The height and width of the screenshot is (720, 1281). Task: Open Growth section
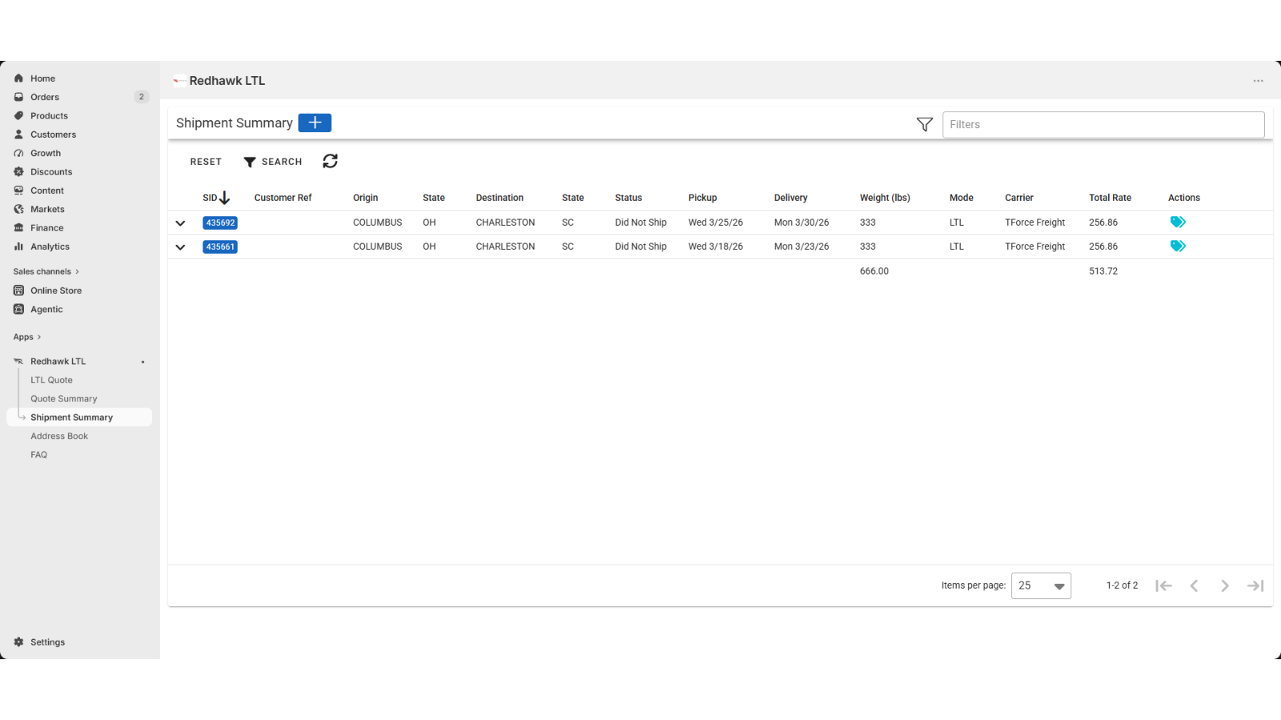pyautogui.click(x=46, y=154)
